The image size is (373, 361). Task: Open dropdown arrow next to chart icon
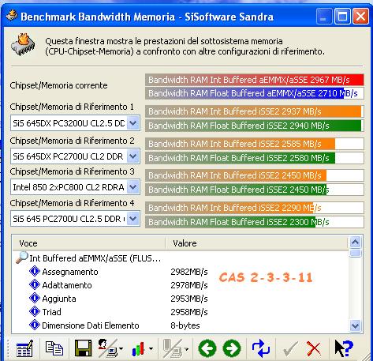point(151,349)
